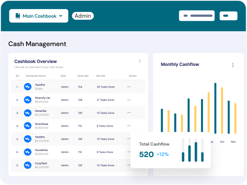Click the Net Bal column header
Image resolution: width=247 pixels, height=185 pixels.
coord(101,76)
